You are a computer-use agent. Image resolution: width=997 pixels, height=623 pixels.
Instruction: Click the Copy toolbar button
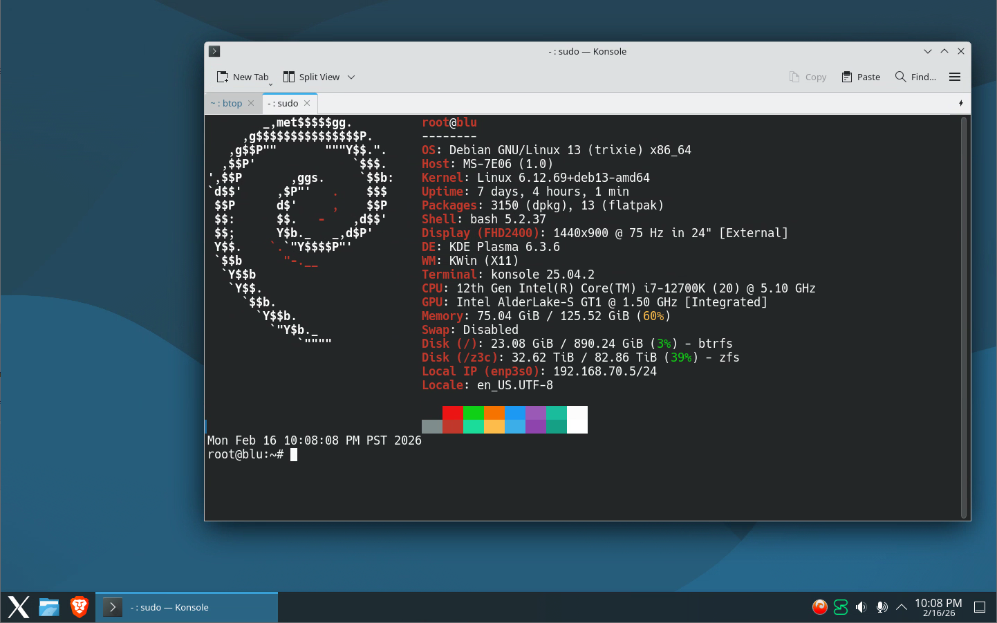tap(808, 77)
